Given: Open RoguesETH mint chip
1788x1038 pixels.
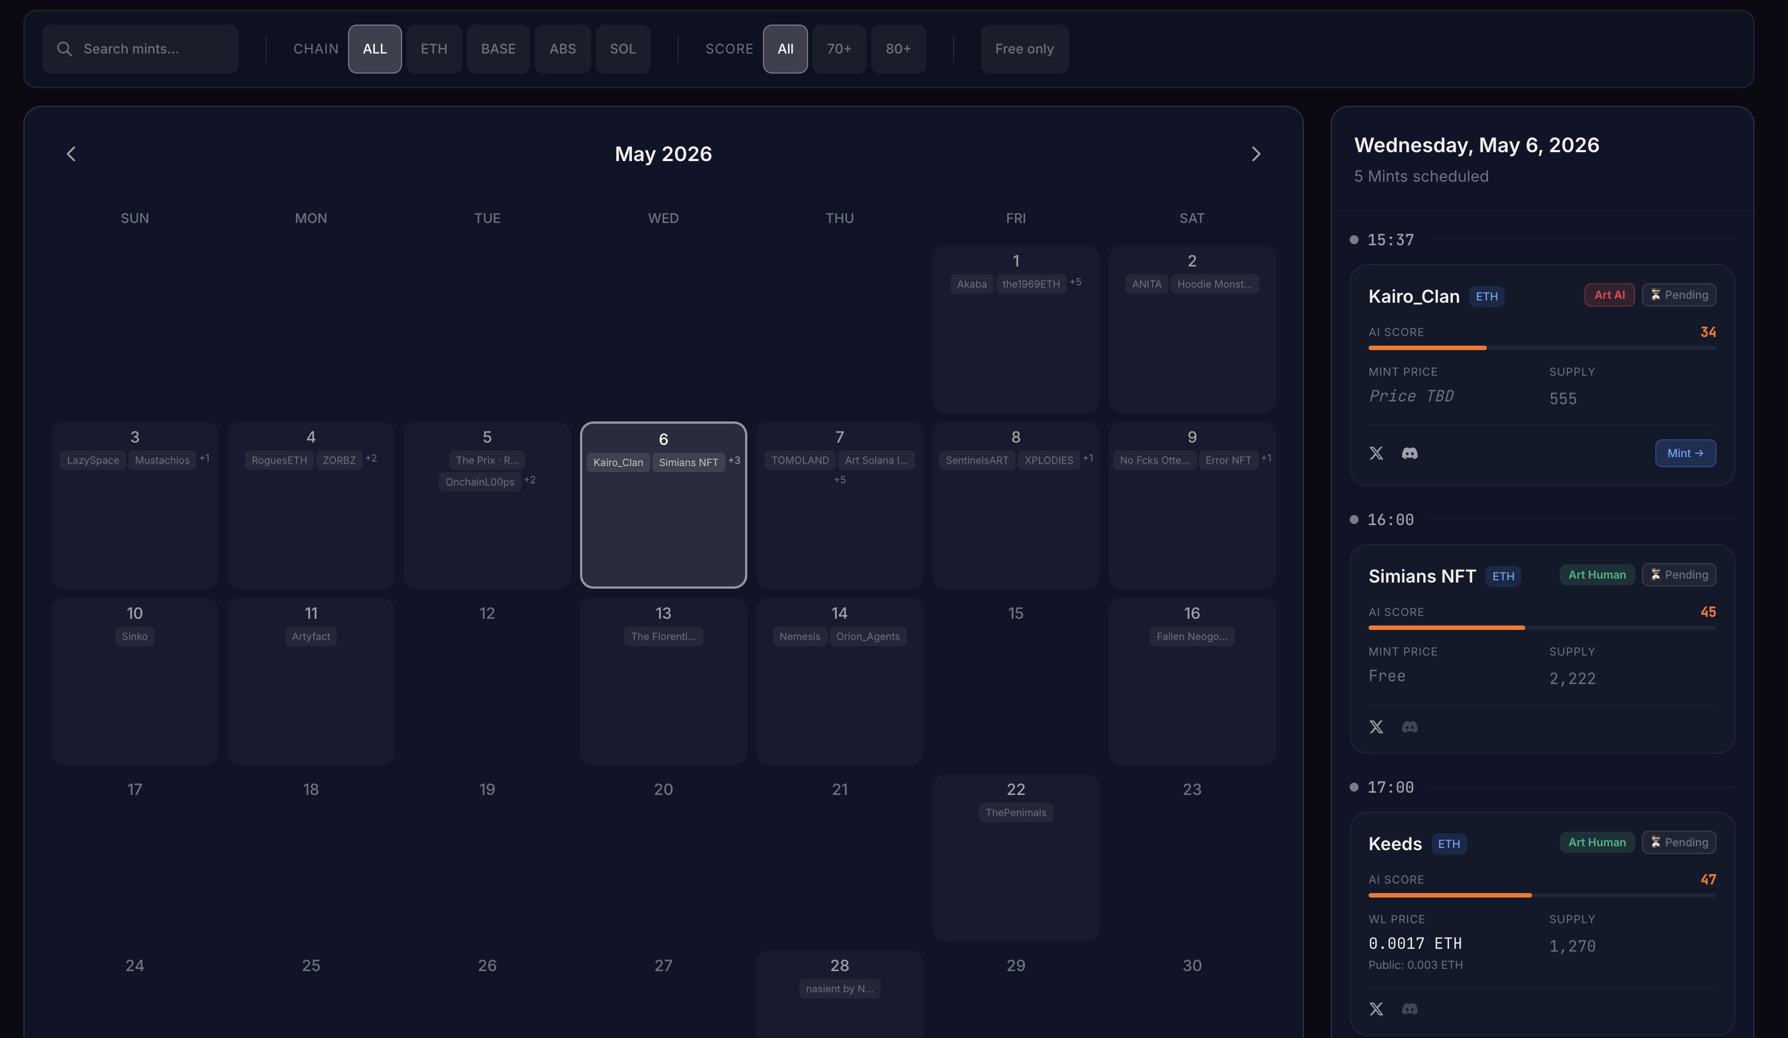Looking at the screenshot, I should (279, 461).
